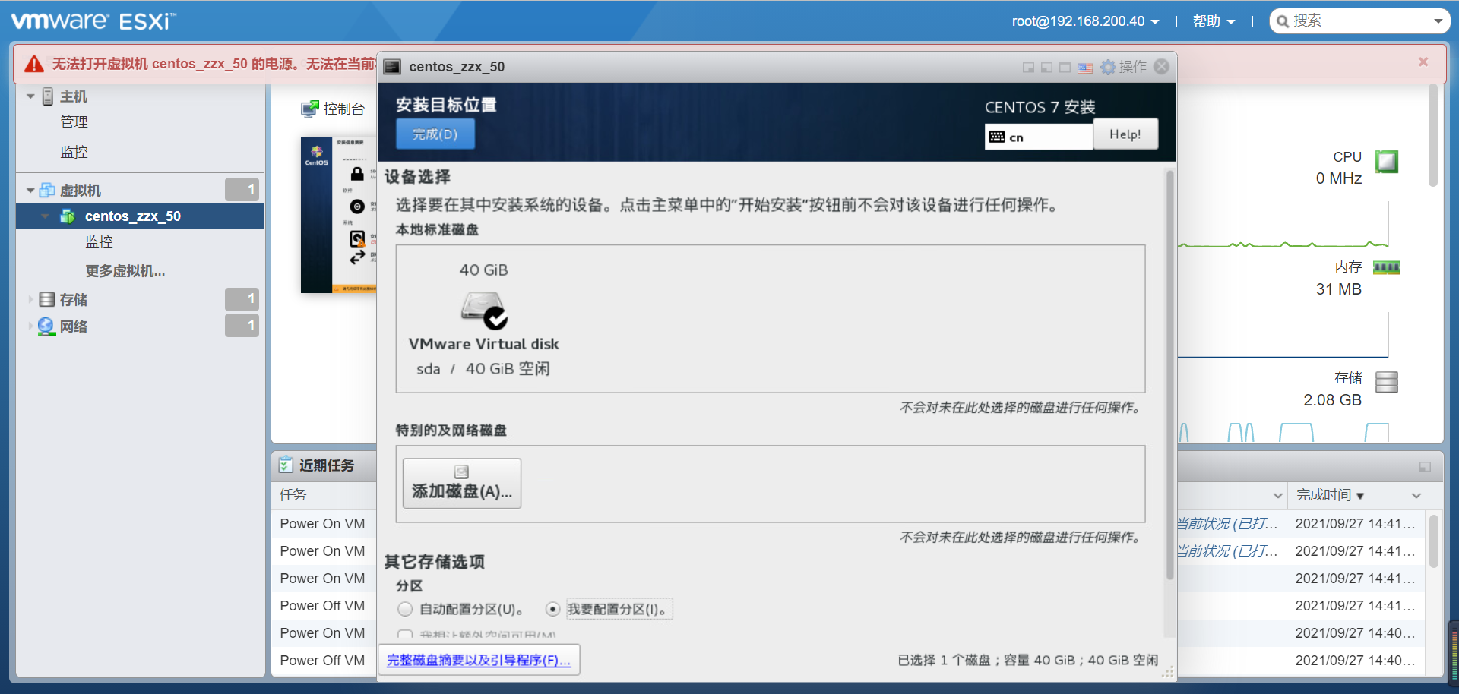Click the VM console preview thumbnail
This screenshot has height=694, width=1459.
tap(339, 215)
